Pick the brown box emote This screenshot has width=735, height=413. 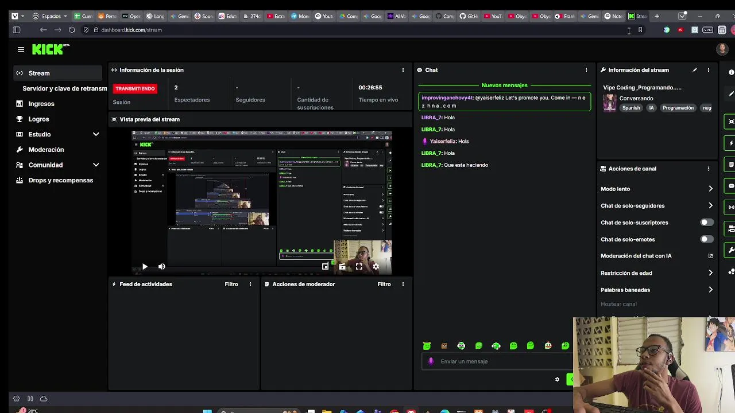tap(444, 346)
